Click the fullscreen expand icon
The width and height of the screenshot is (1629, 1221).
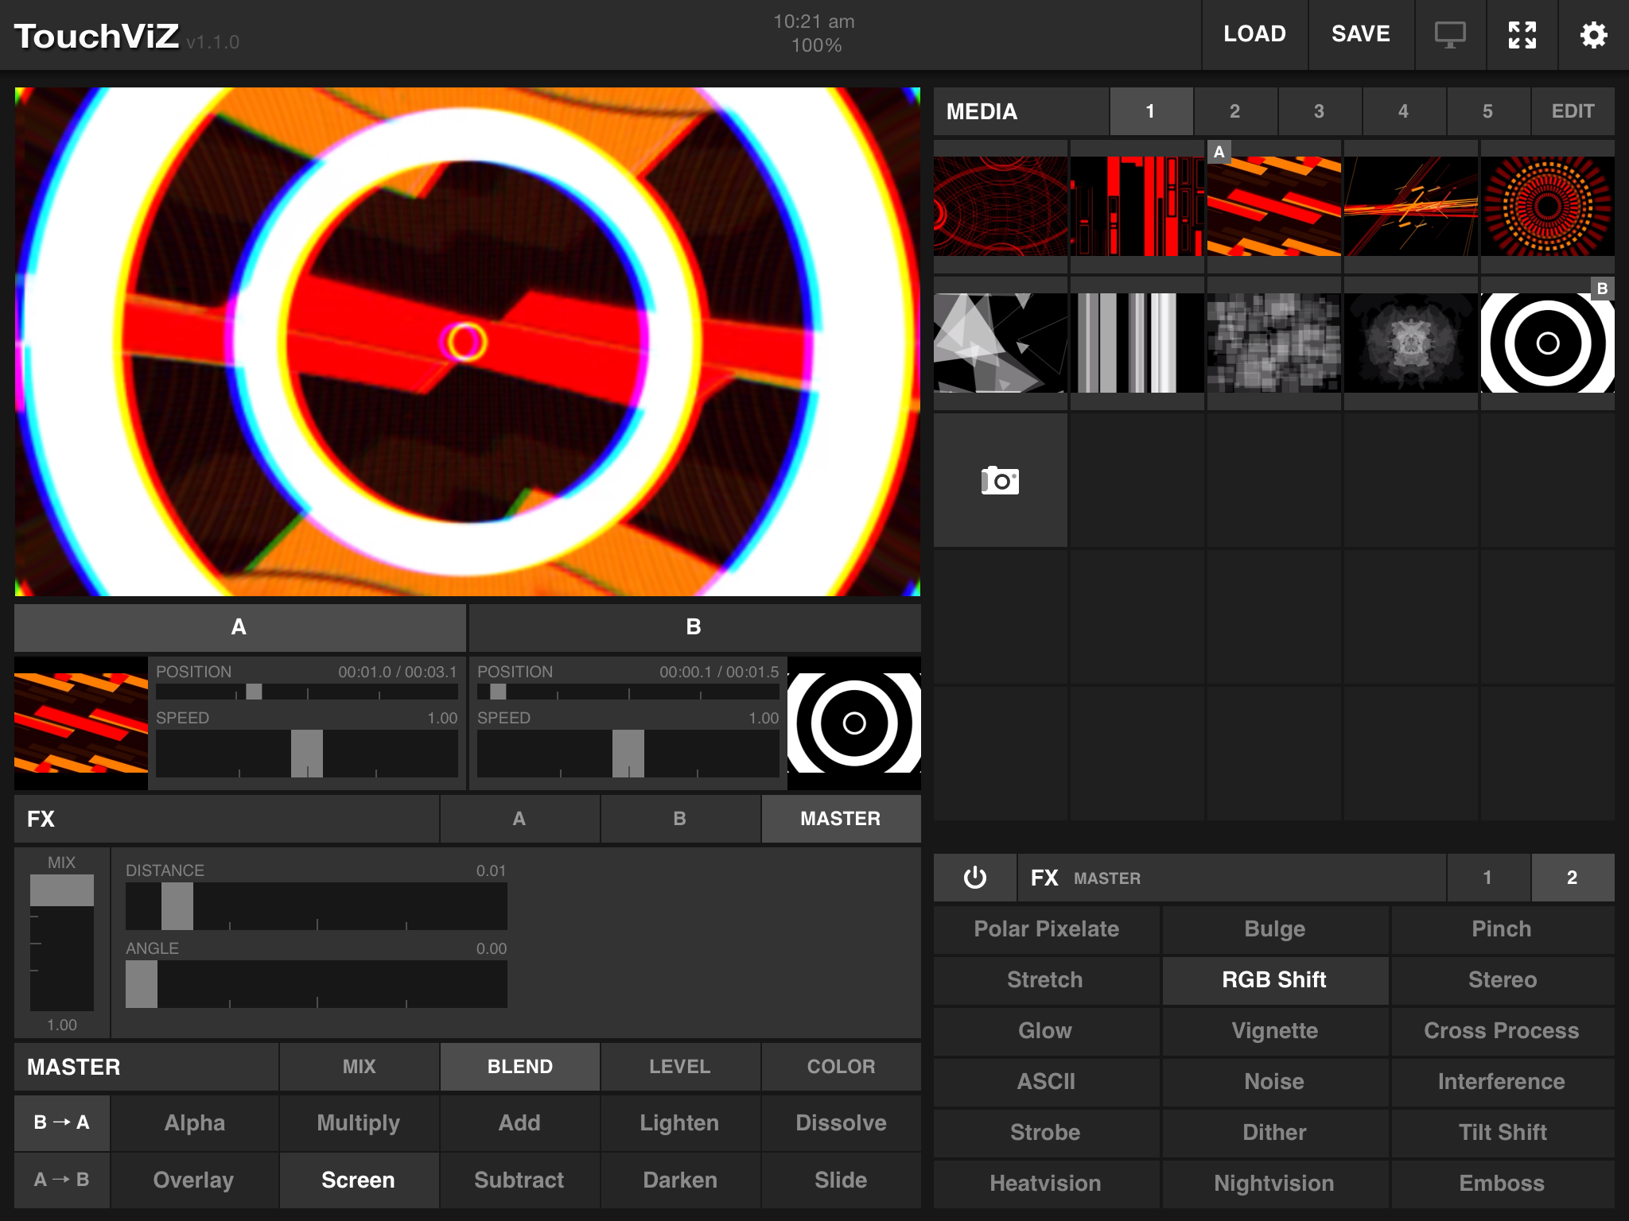coord(1522,35)
